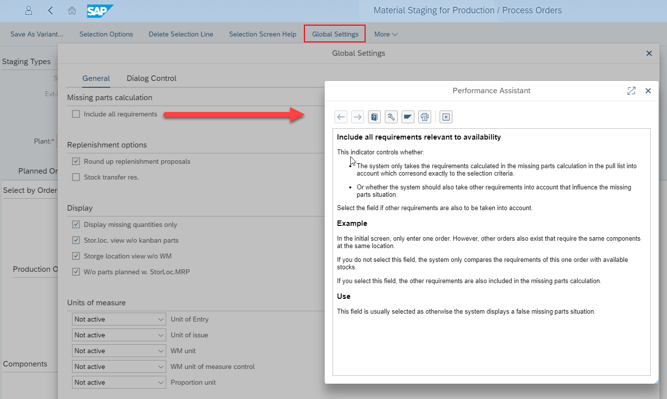Click 'Units of measure' section label
Image resolution: width=667 pixels, height=399 pixels.
96,303
